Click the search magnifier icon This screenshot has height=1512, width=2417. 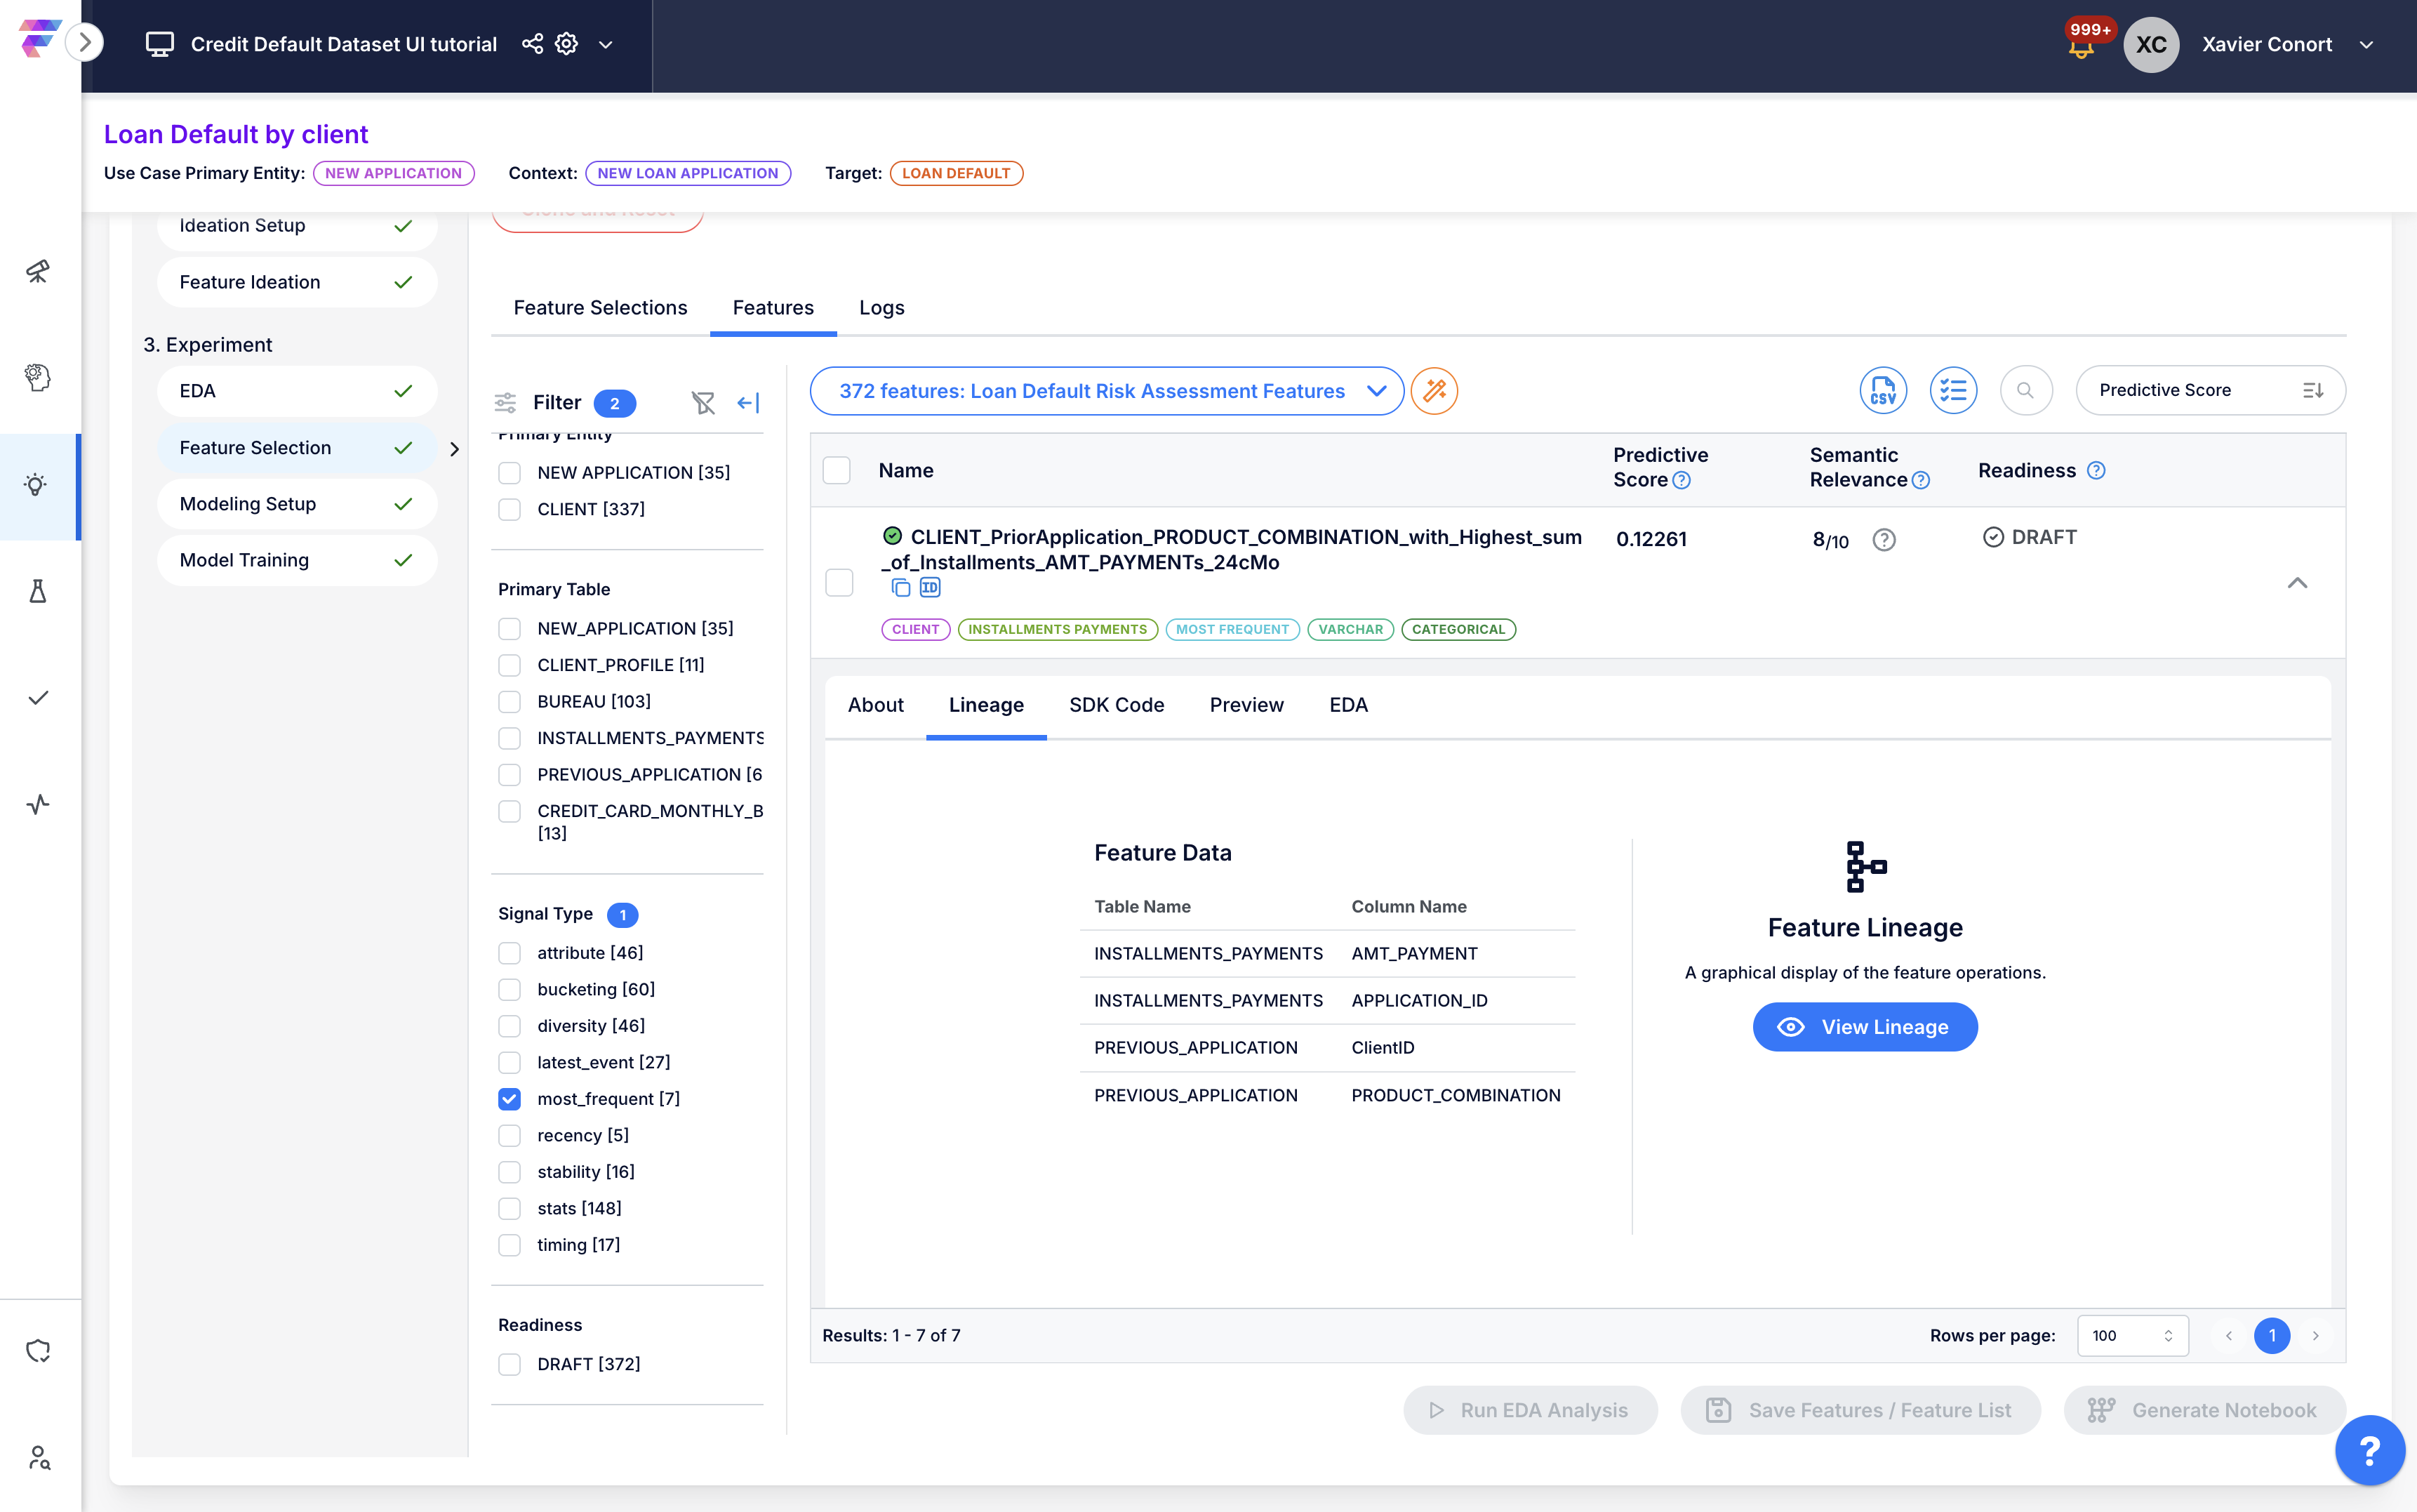point(2025,390)
